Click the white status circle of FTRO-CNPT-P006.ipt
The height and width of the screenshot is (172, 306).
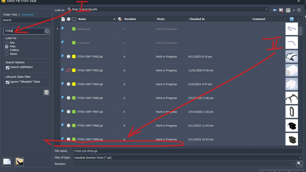[x=68, y=98]
